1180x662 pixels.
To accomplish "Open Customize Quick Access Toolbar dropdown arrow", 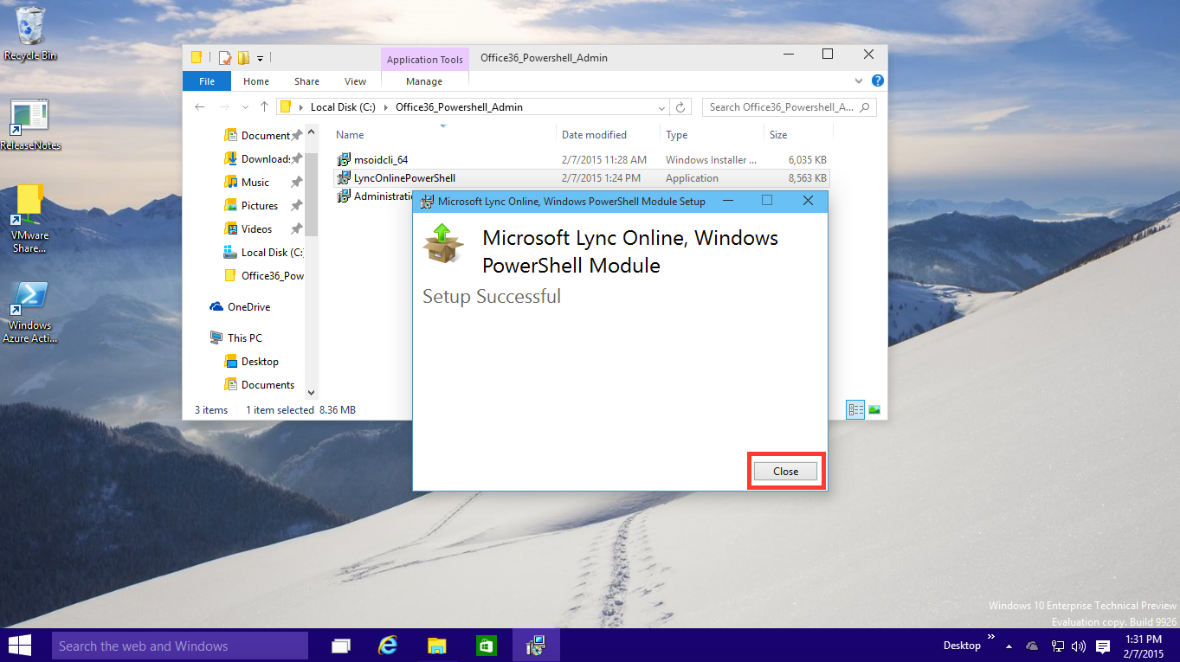I will coord(260,59).
